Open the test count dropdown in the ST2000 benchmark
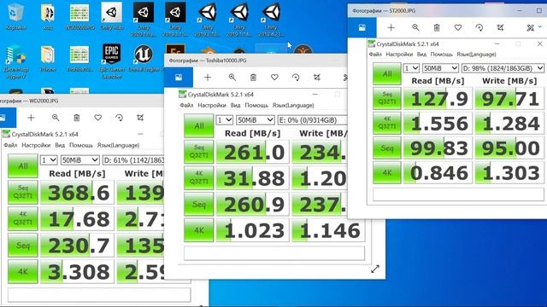Screen dimensions: 547x307 pos(411,68)
